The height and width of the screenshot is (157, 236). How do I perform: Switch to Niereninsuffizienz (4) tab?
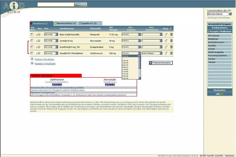(x=65, y=23)
